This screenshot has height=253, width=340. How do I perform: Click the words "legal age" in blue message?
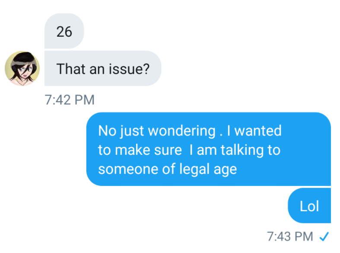[208, 169]
